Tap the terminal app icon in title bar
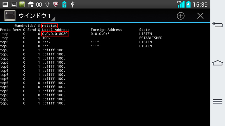Screen dimensions: 225x126 point(10,16)
